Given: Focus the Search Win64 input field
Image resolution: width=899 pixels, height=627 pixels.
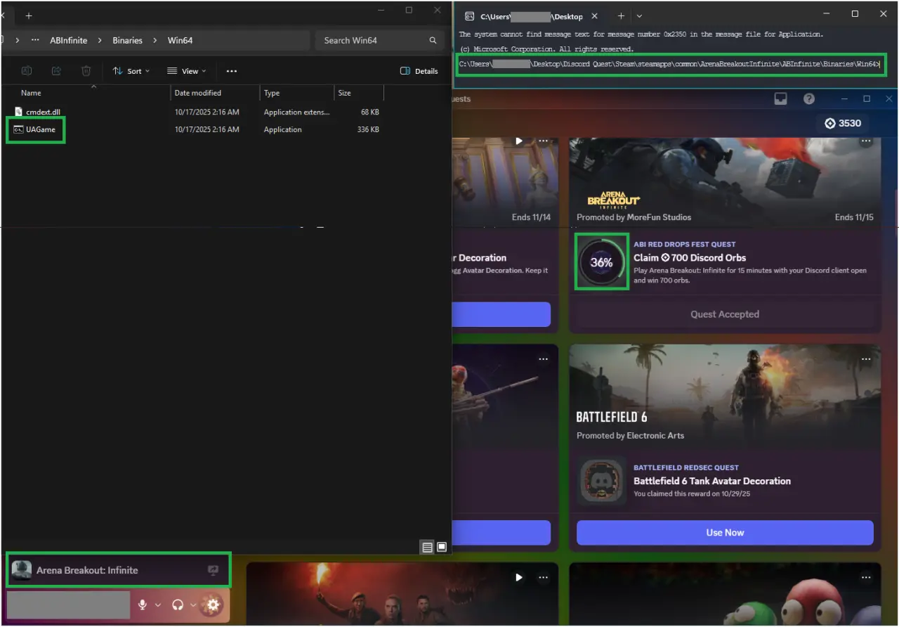Looking at the screenshot, I should click(x=380, y=40).
